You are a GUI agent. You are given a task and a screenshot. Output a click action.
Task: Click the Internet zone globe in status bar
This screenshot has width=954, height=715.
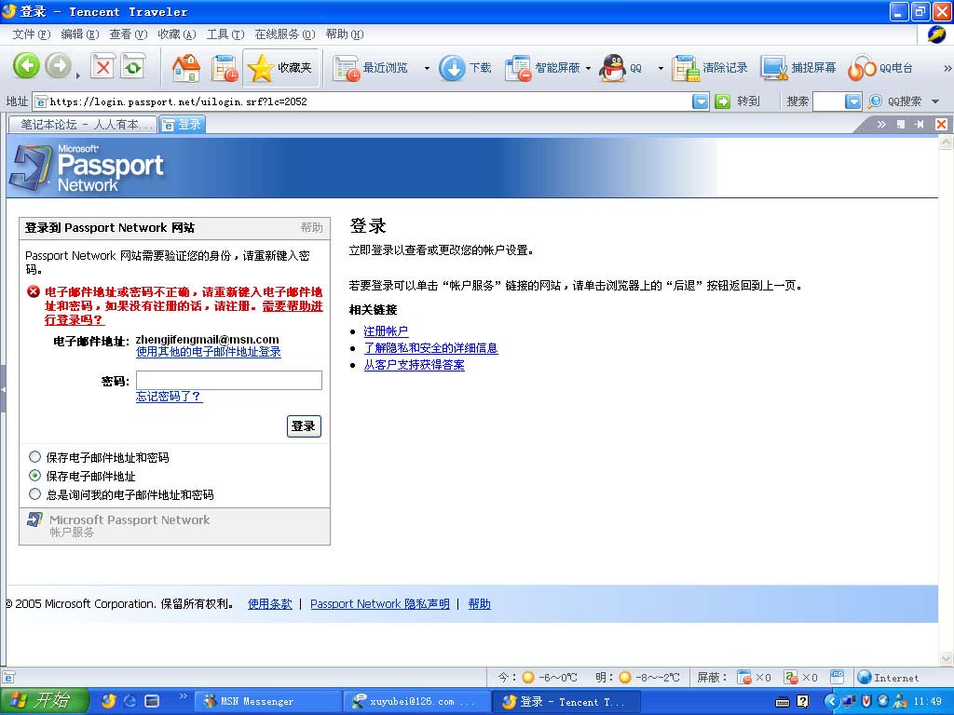tap(864, 677)
